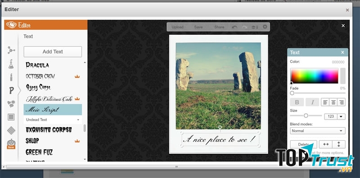Close the editor canvas with the white X
This screenshot has height=178, width=360.
tap(343, 26)
